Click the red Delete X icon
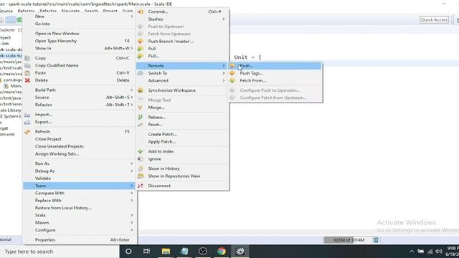The height and width of the screenshot is (258, 459). [x=27, y=80]
